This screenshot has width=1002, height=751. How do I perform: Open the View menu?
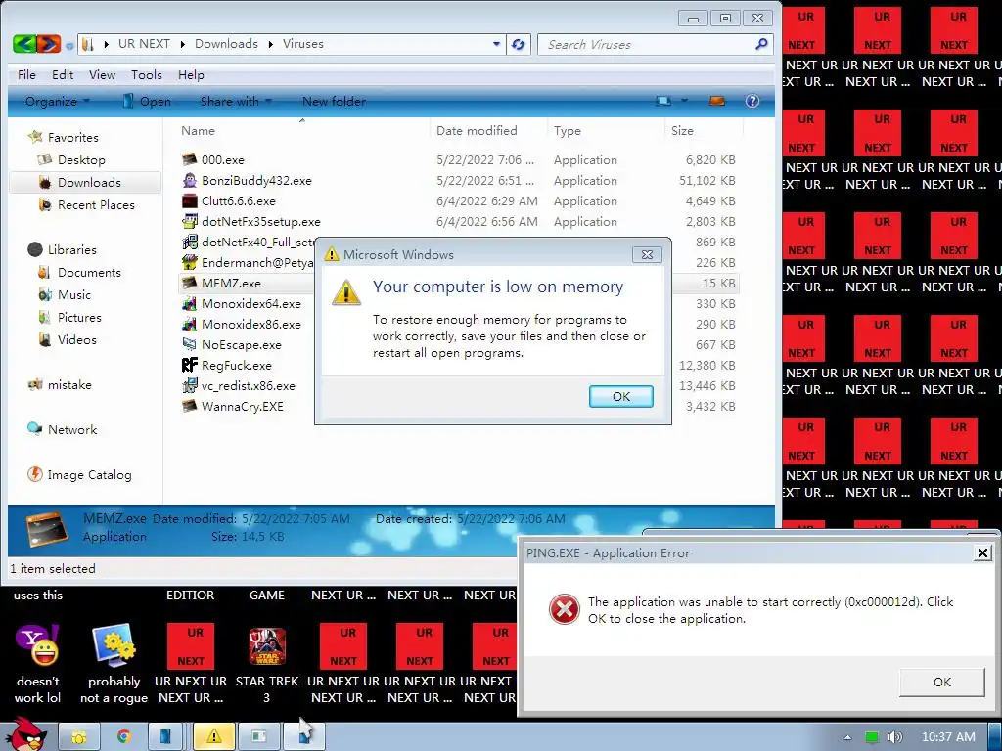pos(102,74)
